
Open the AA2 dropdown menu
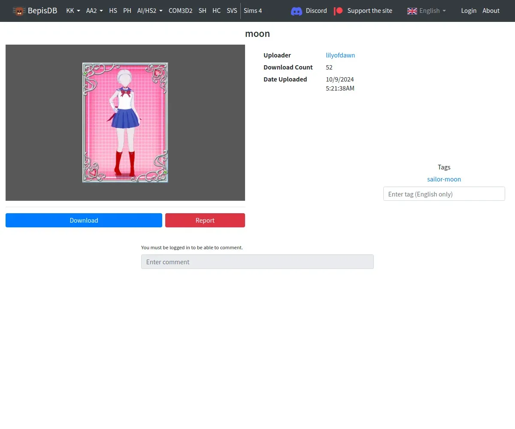click(94, 11)
